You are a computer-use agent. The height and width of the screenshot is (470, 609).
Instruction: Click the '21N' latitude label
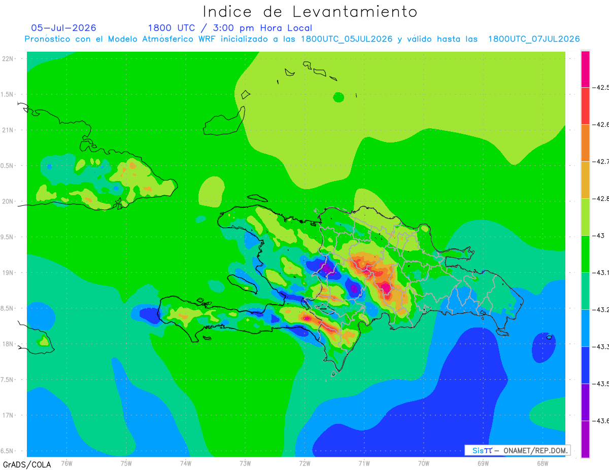tap(8, 130)
